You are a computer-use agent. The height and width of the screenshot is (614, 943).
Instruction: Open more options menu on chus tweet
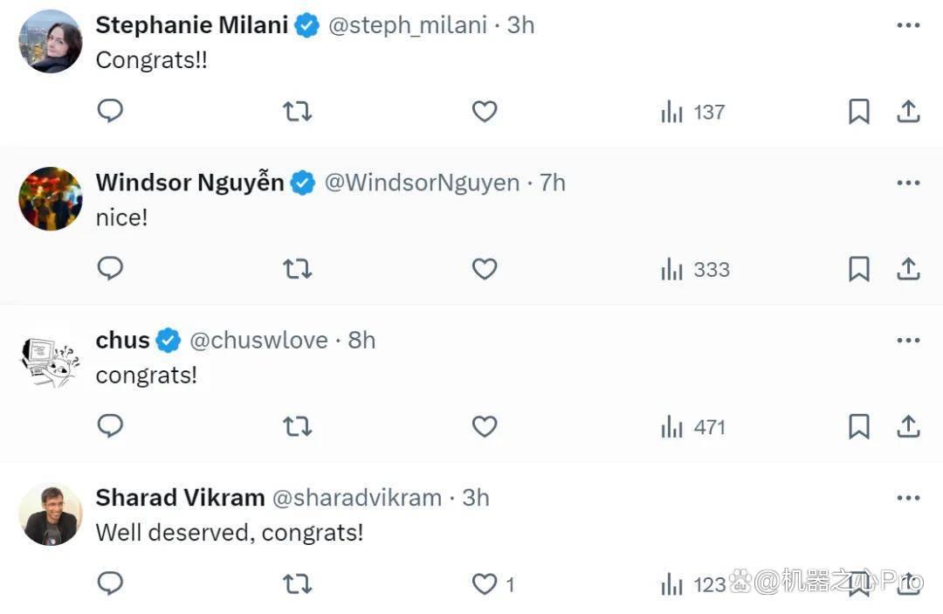pos(908,341)
